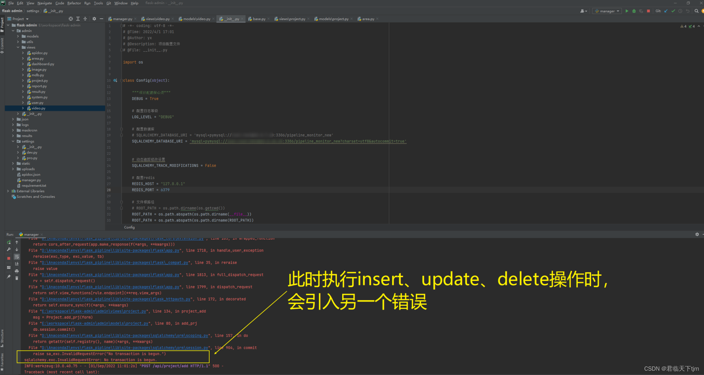
Task: Print console output using the printer icon
Action: 17,271
